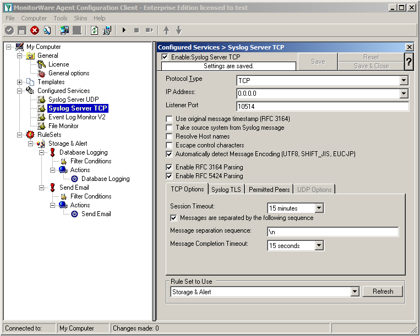
Task: Collapse the RuleSets tree node
Action: (20, 135)
